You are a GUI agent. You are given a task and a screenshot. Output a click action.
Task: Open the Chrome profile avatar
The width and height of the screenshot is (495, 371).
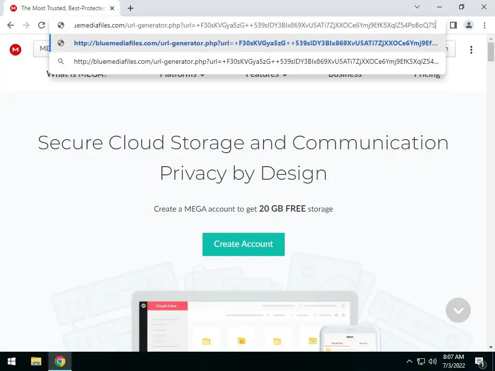tap(469, 25)
